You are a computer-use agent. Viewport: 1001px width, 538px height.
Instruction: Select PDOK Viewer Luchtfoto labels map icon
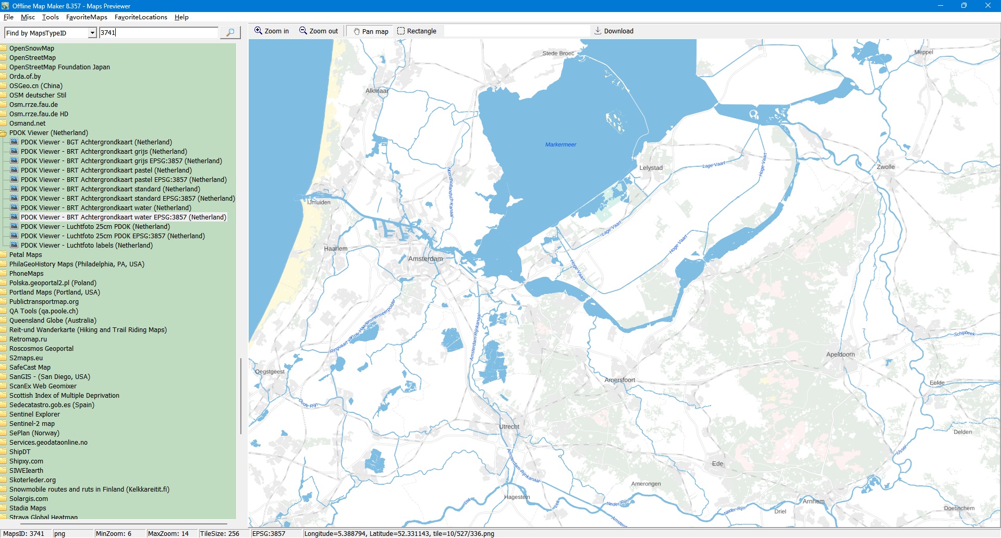coord(14,246)
